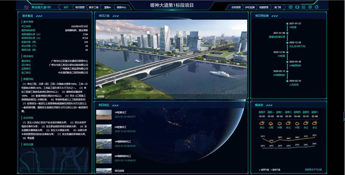
Task: Click the 05-04 moderate rain weather icon
Action: coord(280,123)
